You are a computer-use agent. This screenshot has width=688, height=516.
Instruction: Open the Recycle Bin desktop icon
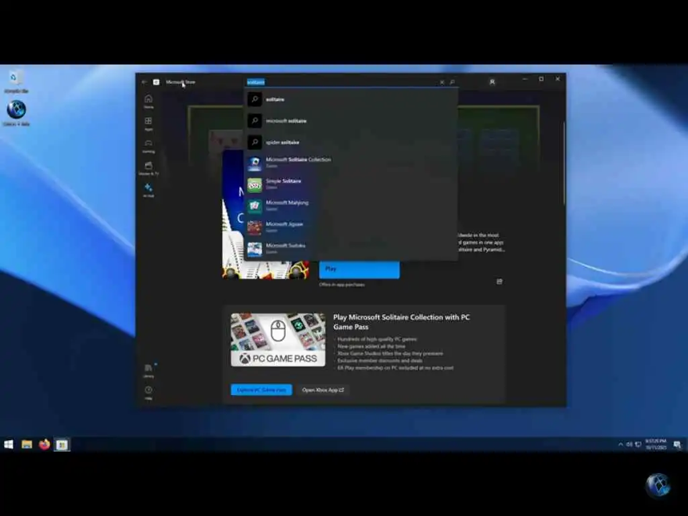[16, 81]
